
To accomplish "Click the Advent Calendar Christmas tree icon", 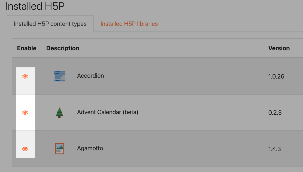I will tap(59, 112).
